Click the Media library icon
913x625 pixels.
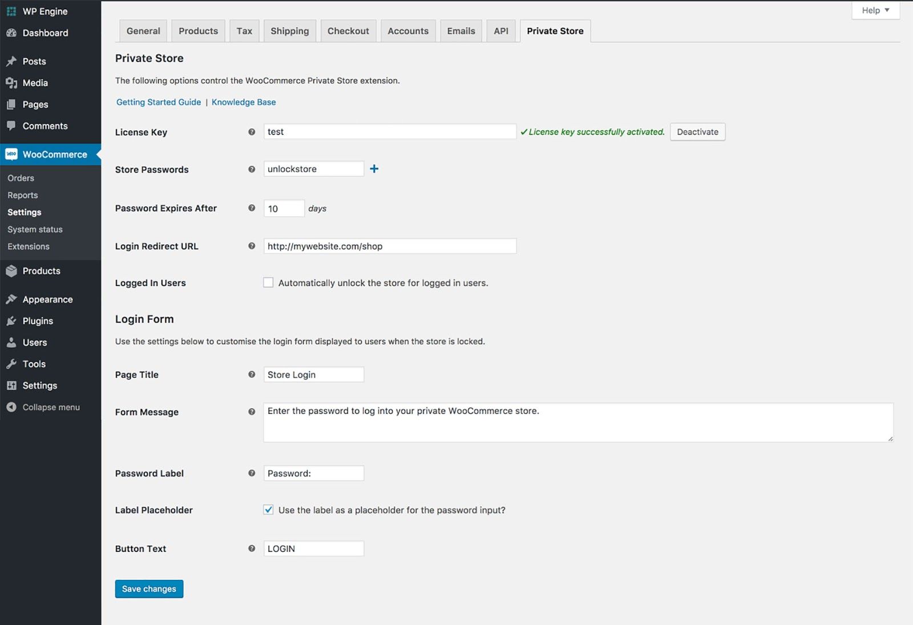(13, 83)
